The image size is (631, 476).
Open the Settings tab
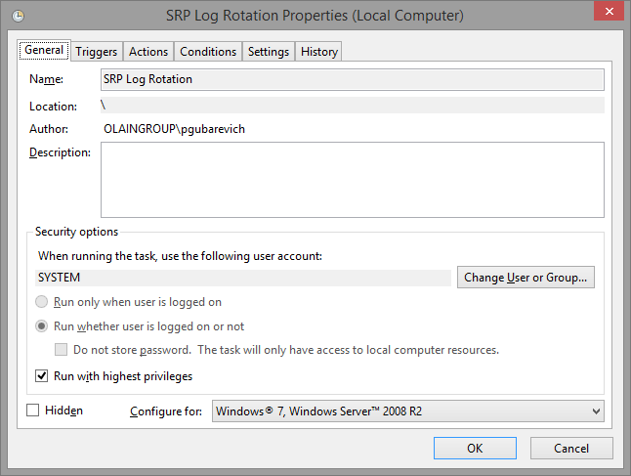268,52
